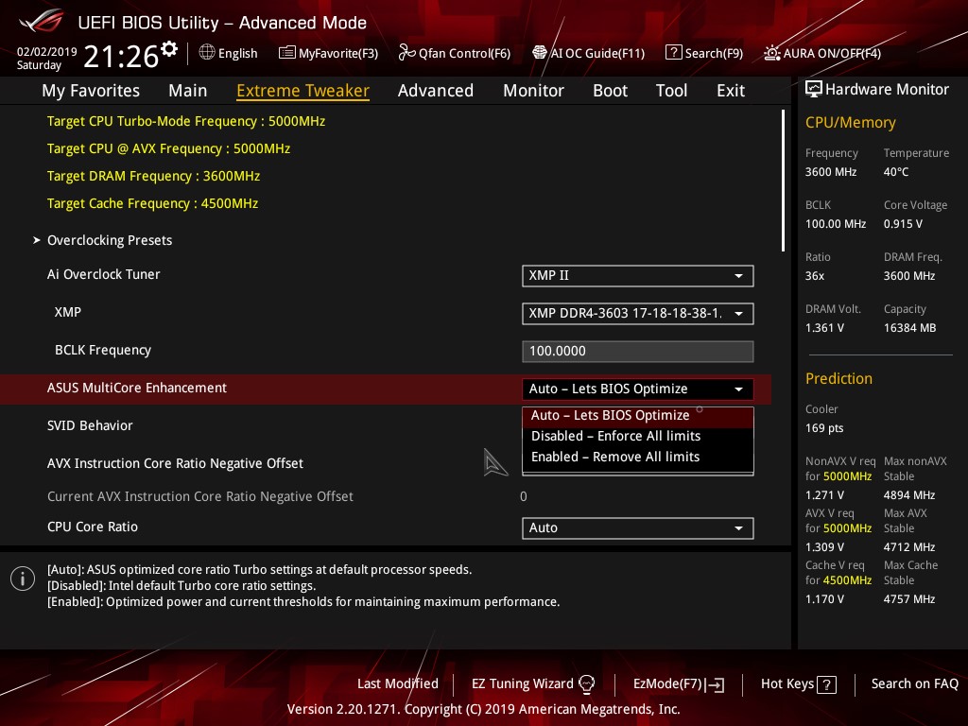This screenshot has height=726, width=968.
Task: Open MyFavorite(F3) list icon
Action: (x=287, y=53)
